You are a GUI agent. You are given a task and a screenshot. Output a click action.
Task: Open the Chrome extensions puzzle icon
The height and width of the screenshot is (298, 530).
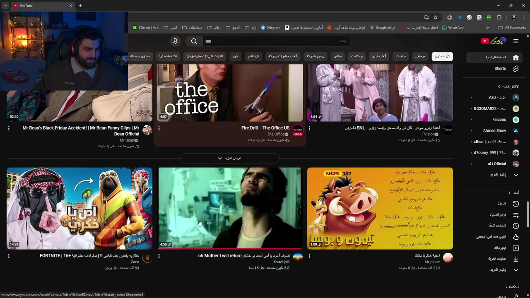[x=499, y=17]
